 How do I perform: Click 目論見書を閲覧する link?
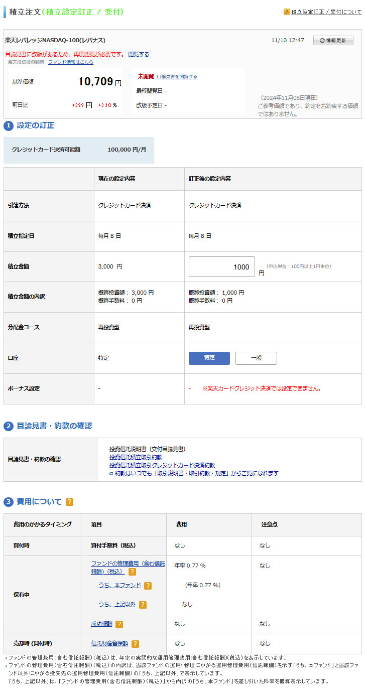(x=177, y=77)
